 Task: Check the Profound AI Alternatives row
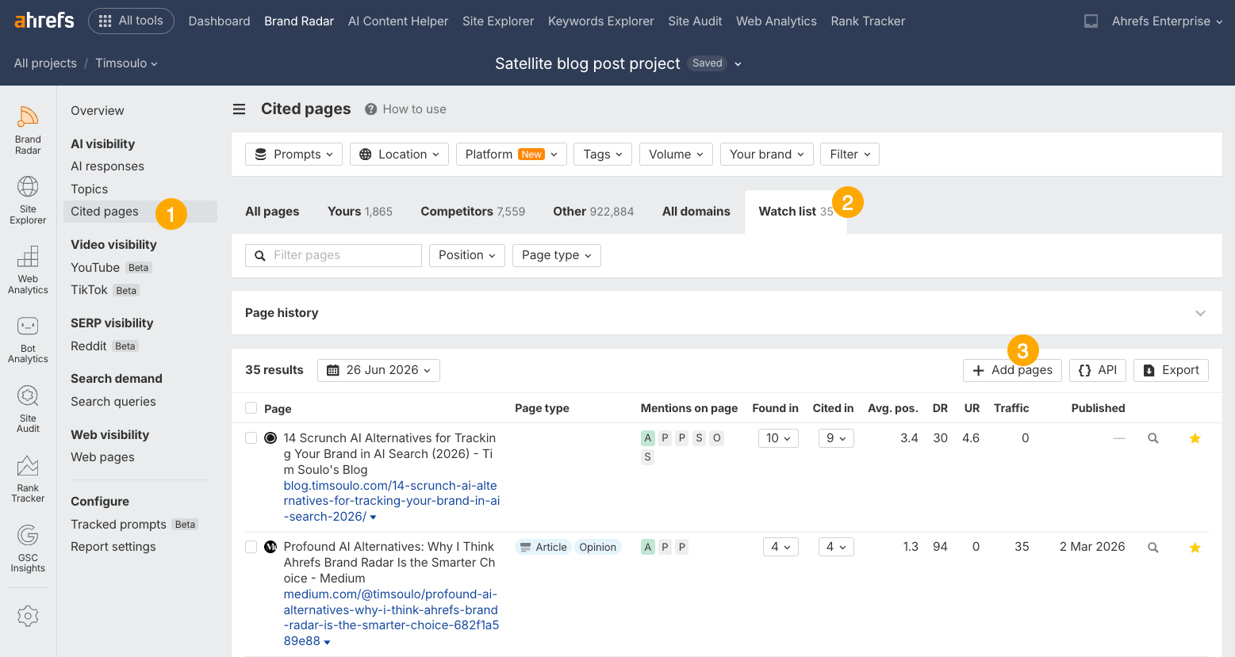(251, 547)
